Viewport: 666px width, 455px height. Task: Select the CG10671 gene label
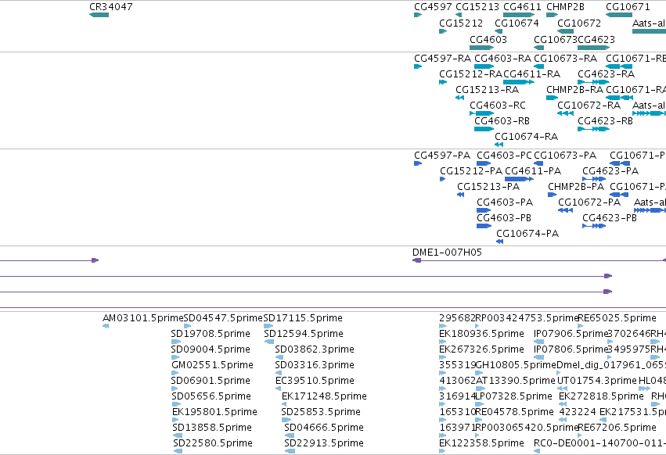pyautogui.click(x=628, y=7)
